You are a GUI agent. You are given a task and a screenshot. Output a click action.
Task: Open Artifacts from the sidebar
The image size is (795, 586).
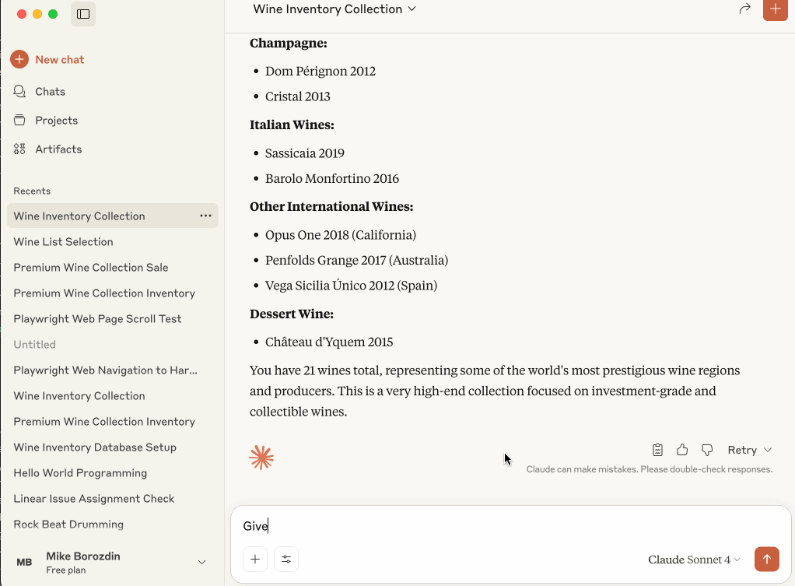[58, 149]
